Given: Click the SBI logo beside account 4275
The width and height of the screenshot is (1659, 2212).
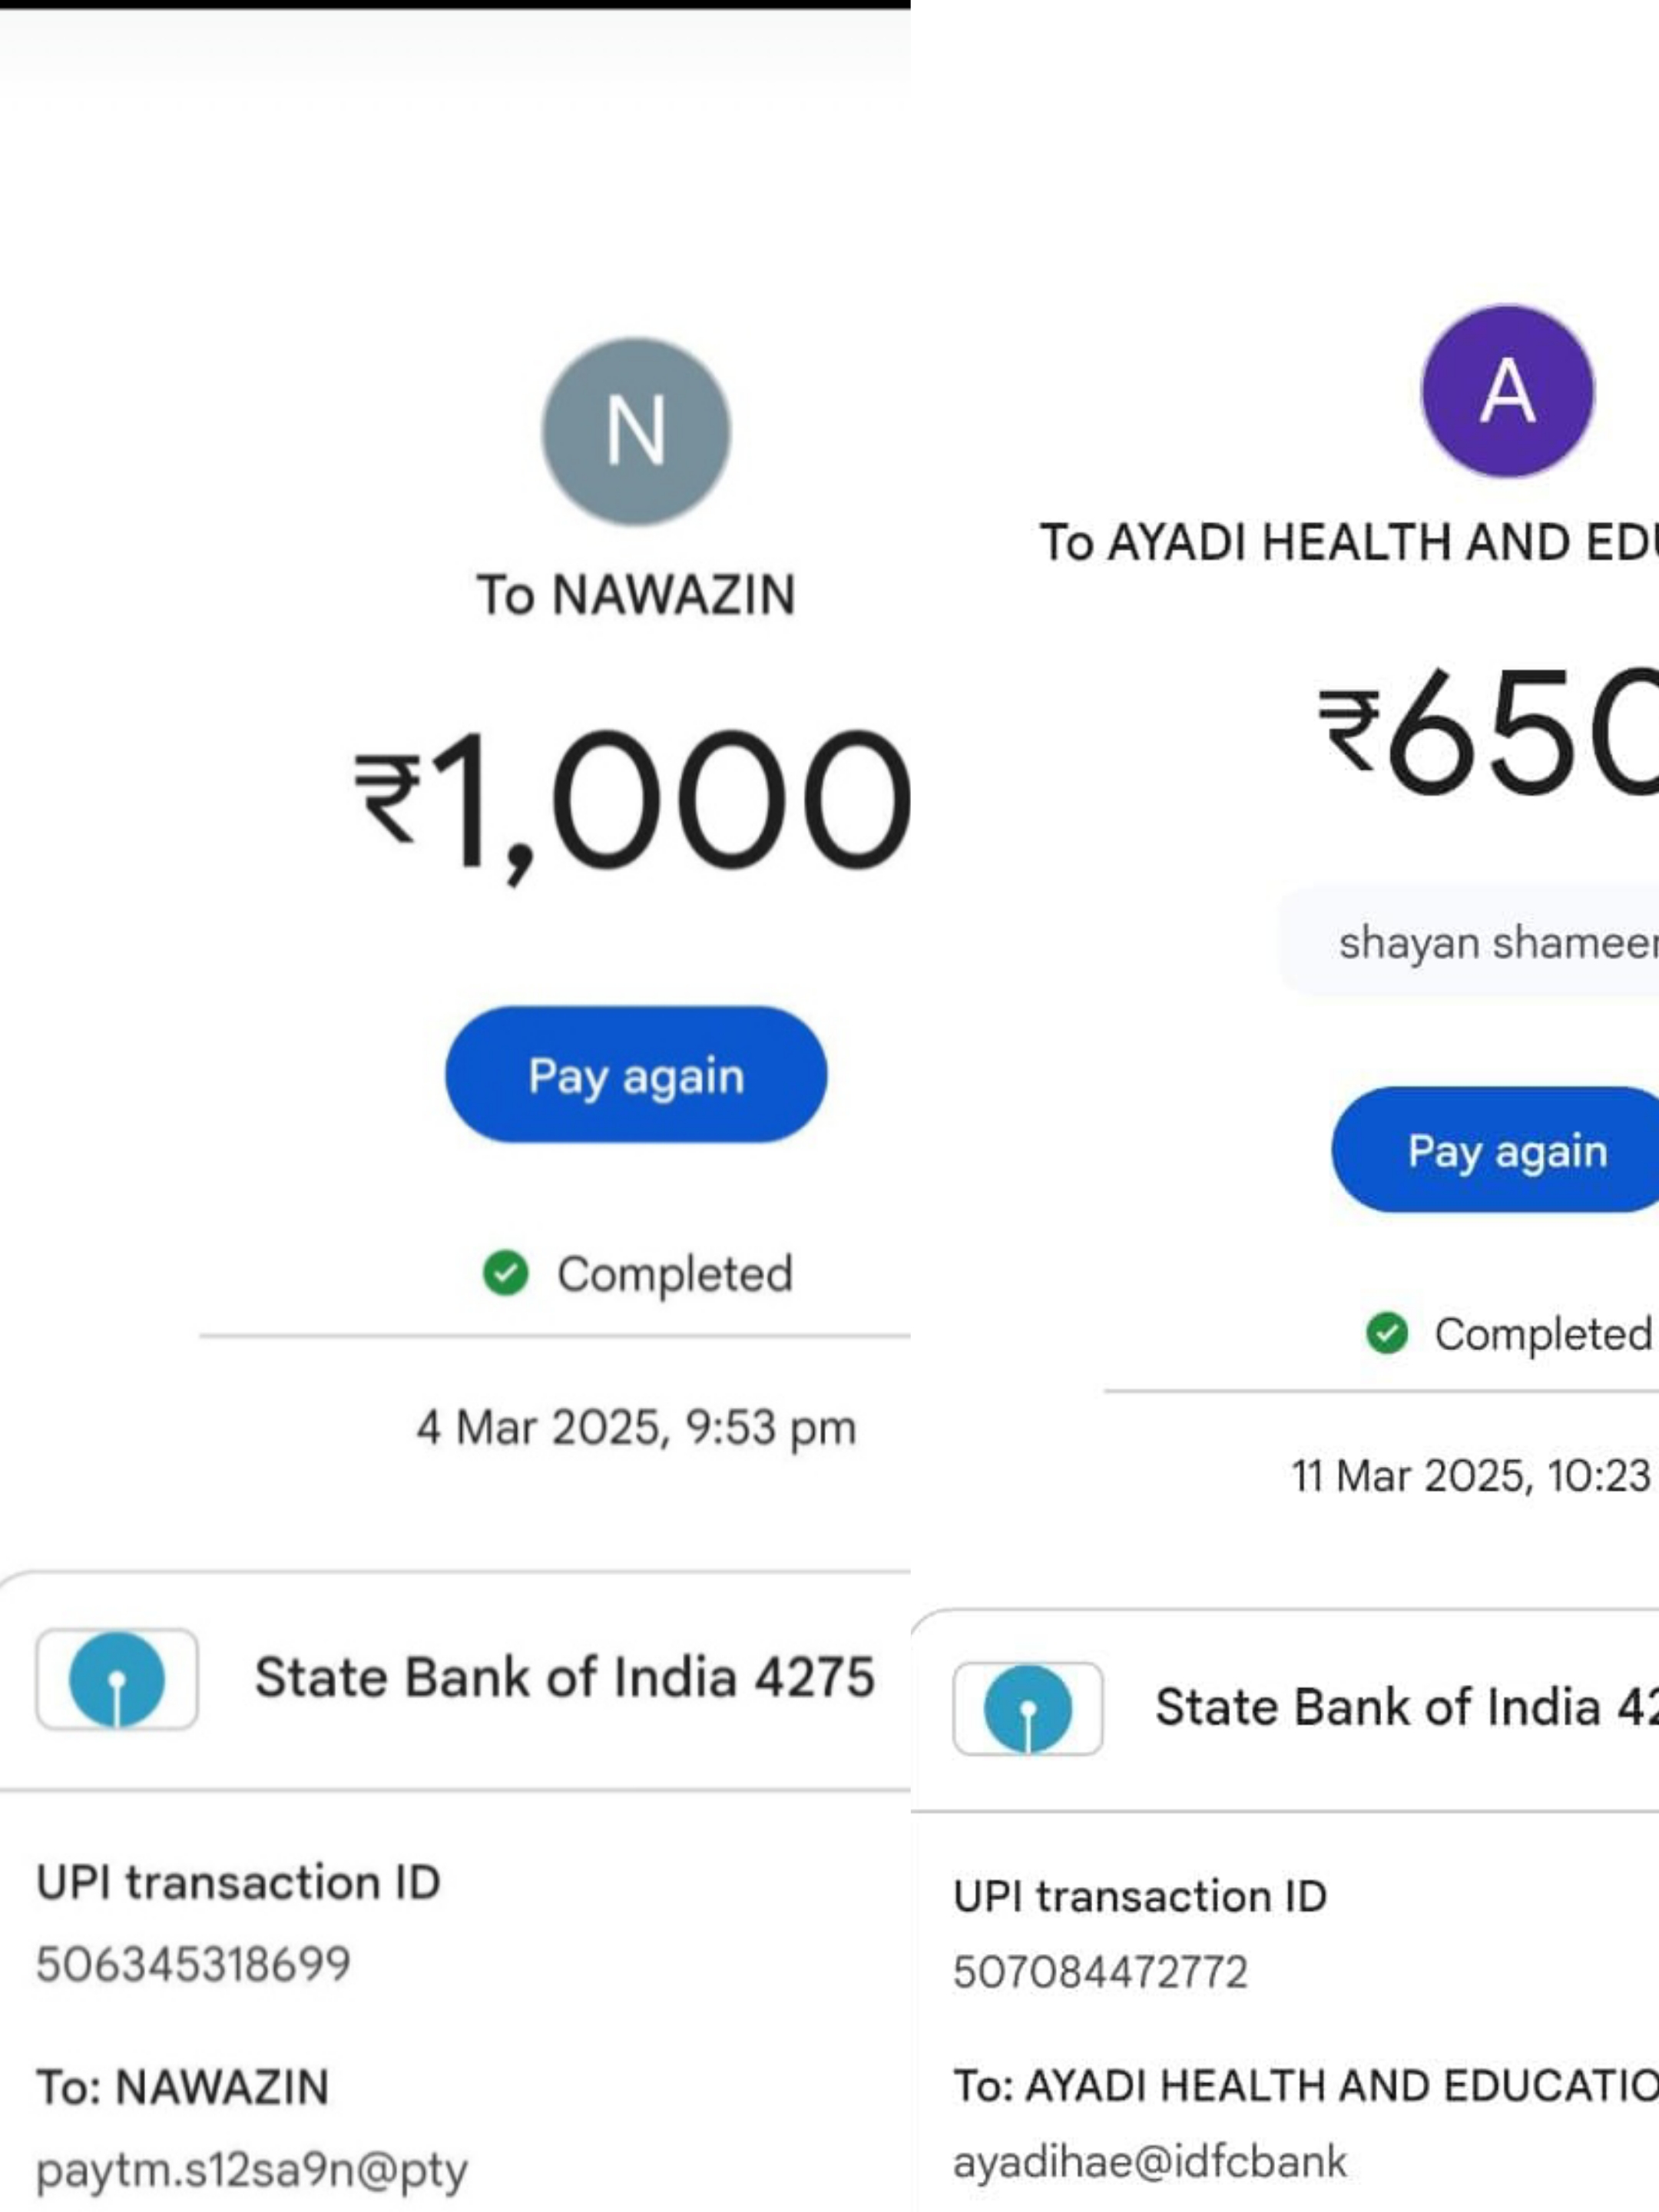Looking at the screenshot, I should pyautogui.click(x=117, y=1678).
